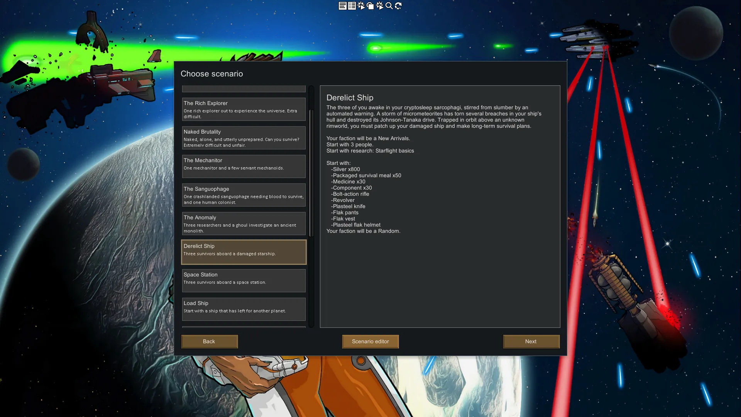The height and width of the screenshot is (417, 741).
Task: Open the magnifying glass inspector icon
Action: [x=389, y=6]
